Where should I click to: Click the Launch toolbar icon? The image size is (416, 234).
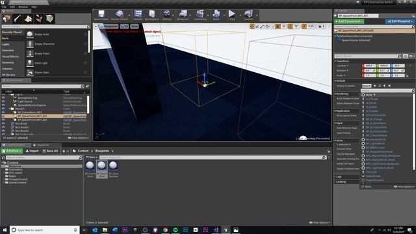[248, 15]
